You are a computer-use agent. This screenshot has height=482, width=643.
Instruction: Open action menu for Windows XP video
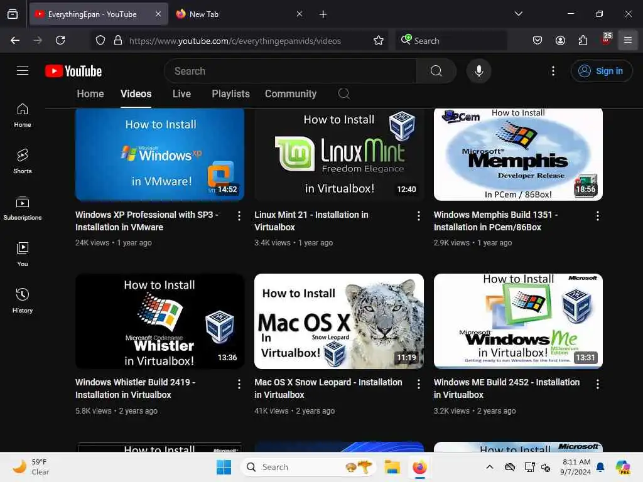tap(239, 216)
